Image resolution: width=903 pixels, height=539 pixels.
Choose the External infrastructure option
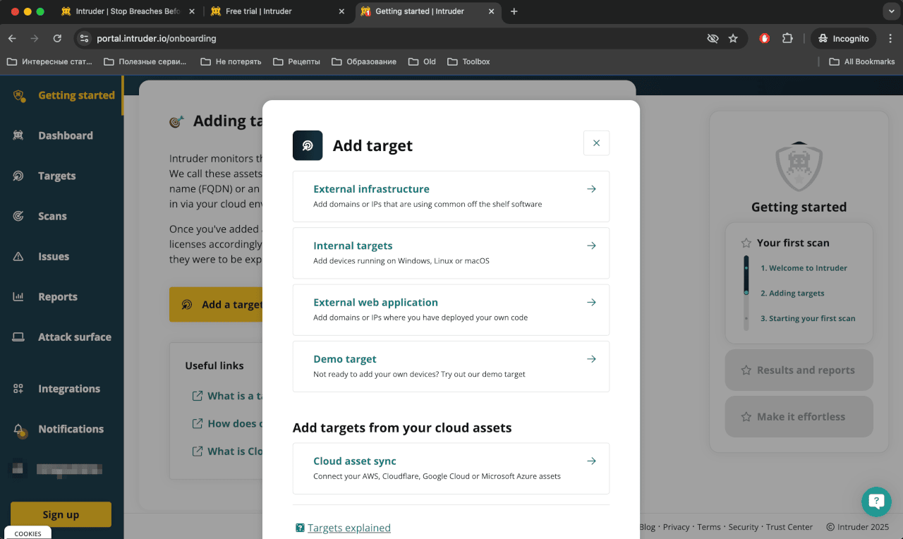pos(451,196)
